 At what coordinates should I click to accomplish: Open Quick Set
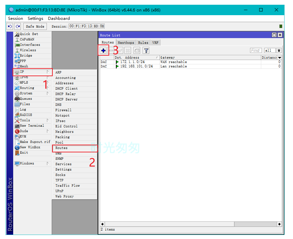coord(32,34)
